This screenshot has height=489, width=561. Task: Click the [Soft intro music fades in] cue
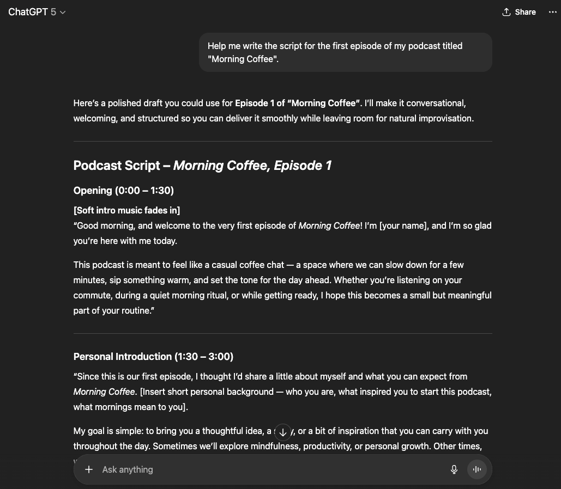point(126,210)
